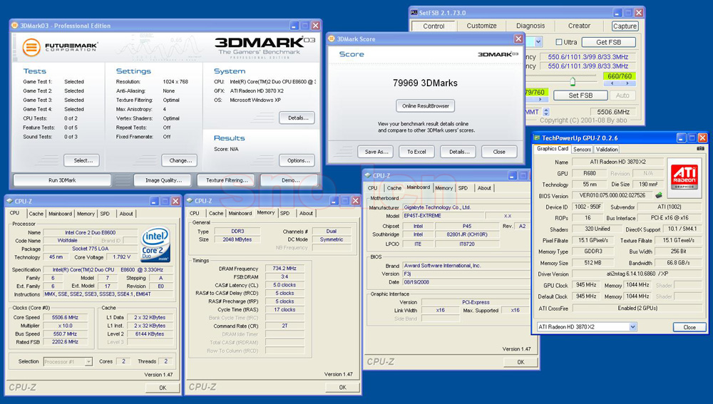
Task: Click the BIOS save chip icon in GPU-Z
Action: point(658,195)
